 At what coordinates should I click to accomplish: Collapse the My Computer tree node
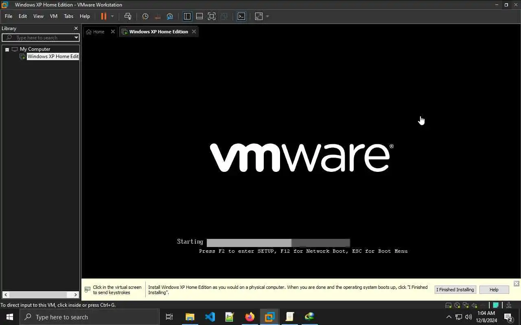click(7, 50)
